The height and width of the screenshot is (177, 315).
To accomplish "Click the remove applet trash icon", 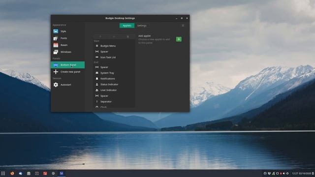I will 128,36.
